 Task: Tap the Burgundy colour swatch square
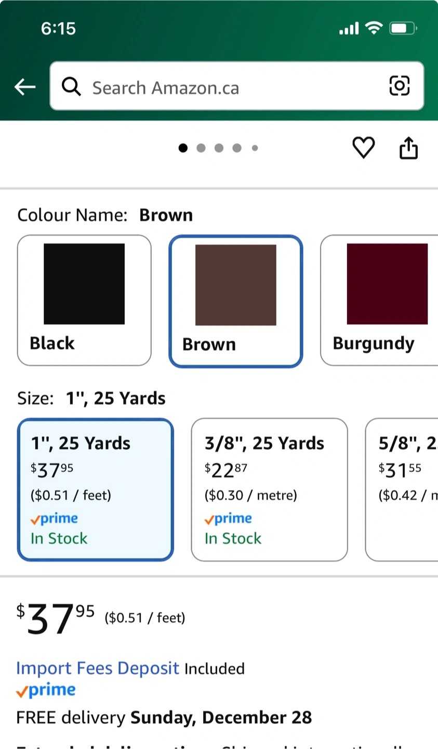(387, 284)
